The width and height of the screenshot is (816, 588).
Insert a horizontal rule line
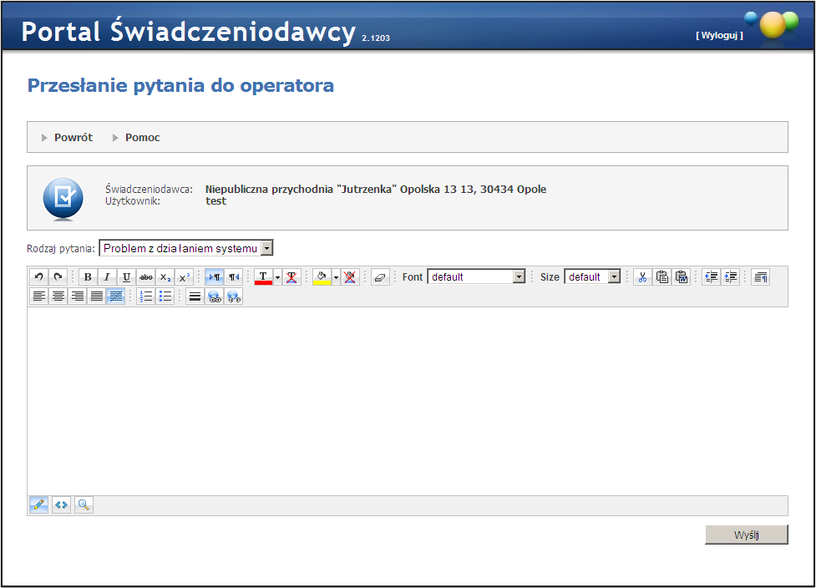[x=195, y=297]
